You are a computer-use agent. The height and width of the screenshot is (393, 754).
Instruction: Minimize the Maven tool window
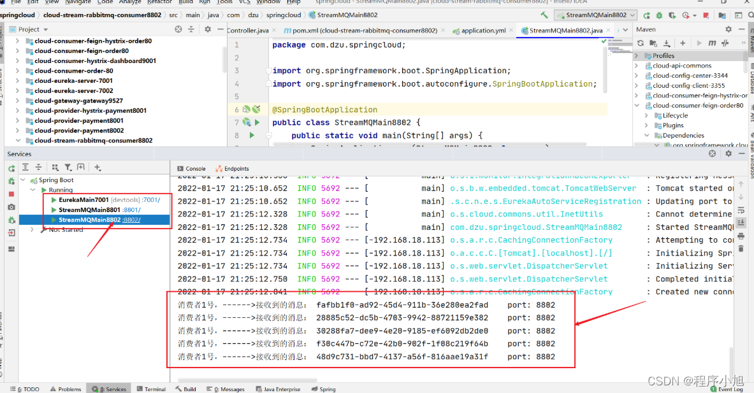click(741, 29)
